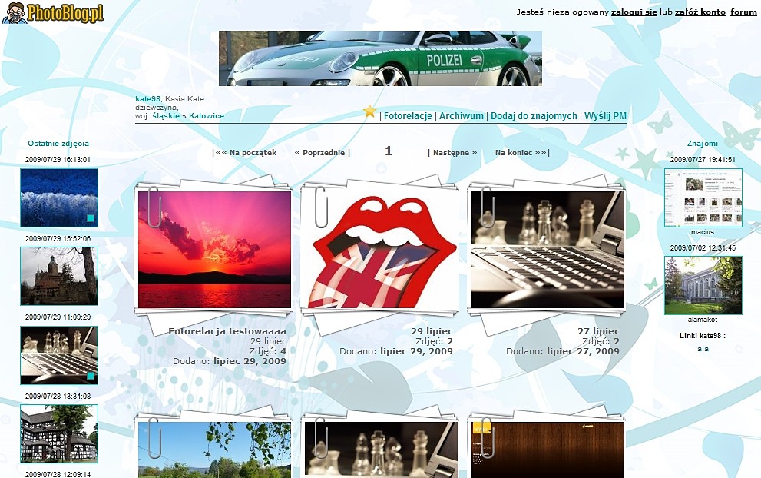The image size is (761, 478).
Task: Open the second-row chess pieces photo
Action: pyautogui.click(x=381, y=450)
